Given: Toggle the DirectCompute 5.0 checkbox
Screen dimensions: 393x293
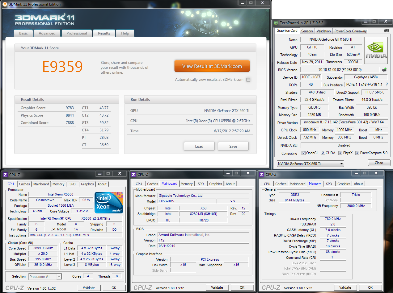Looking at the screenshot, I should coord(357,153).
